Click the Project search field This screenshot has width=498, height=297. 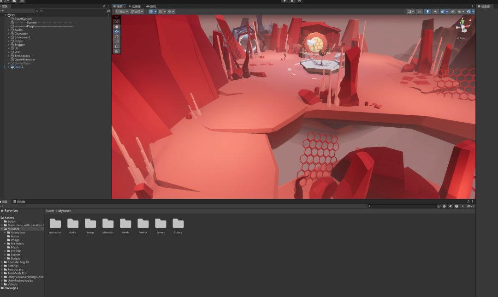click(402, 206)
